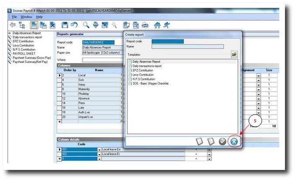Open search with the magnifying glass icon

coord(86,25)
